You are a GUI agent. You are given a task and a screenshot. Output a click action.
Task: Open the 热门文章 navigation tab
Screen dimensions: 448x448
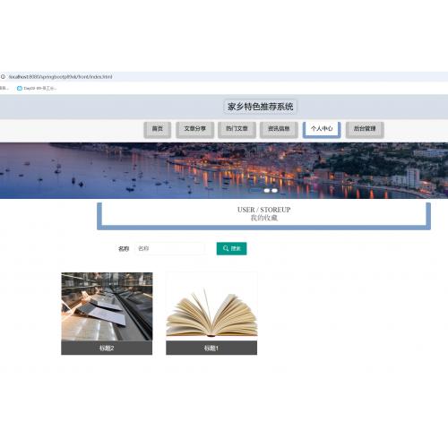pyautogui.click(x=237, y=129)
